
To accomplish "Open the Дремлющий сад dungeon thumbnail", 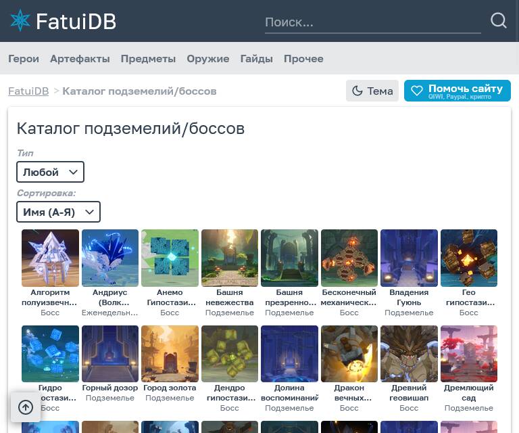I will coord(469,354).
